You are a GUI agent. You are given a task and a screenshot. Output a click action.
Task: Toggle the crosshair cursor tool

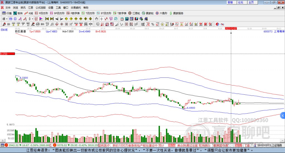tap(102, 19)
